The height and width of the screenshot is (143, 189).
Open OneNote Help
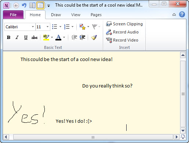tap(182, 14)
